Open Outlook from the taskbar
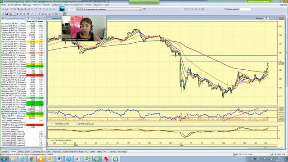The image size is (288, 162). click(x=50, y=159)
